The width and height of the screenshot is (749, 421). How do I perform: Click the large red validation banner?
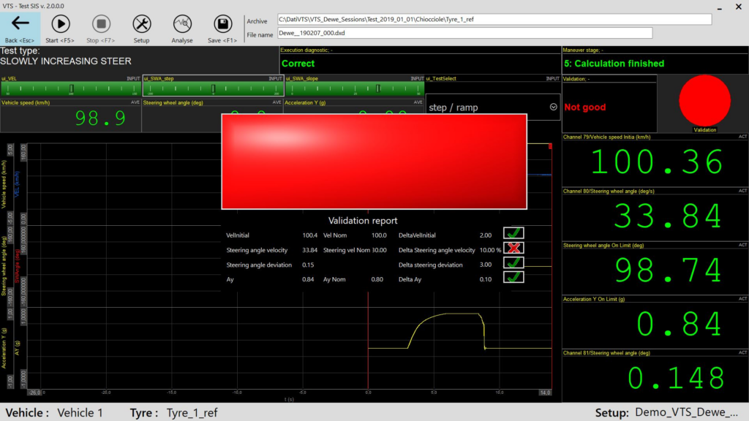coord(374,161)
